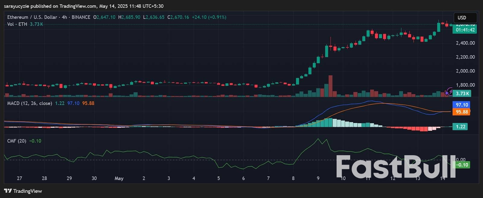Click the TradingView logo at bottom left
The width and height of the screenshot is (483, 198).
pyautogui.click(x=23, y=191)
